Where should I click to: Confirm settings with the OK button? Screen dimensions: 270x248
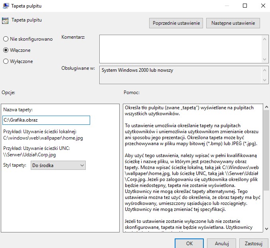pos(189,243)
